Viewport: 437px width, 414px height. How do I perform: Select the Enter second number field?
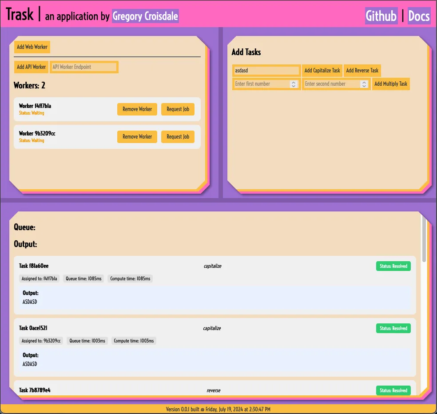click(x=331, y=84)
